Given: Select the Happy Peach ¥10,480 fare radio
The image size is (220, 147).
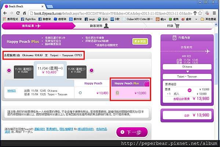Looking at the screenshot, I should (x=80, y=93).
